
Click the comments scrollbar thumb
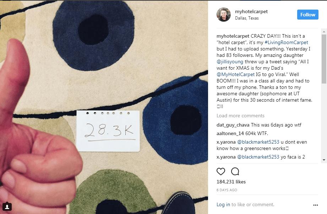pyautogui.click(x=324, y=59)
